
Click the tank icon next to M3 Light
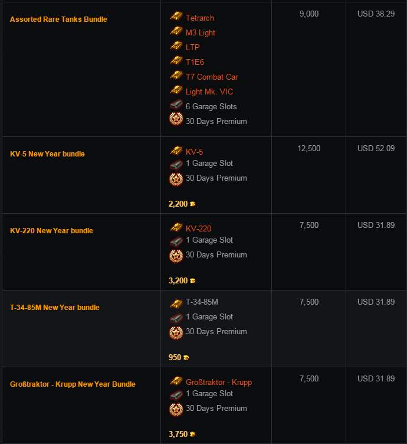[x=176, y=31]
